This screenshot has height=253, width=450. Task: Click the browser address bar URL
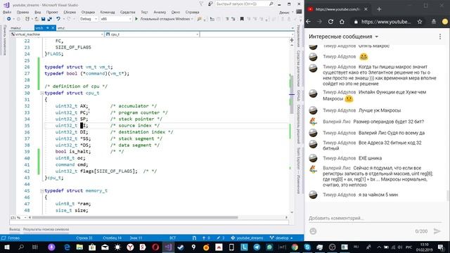tap(386, 22)
